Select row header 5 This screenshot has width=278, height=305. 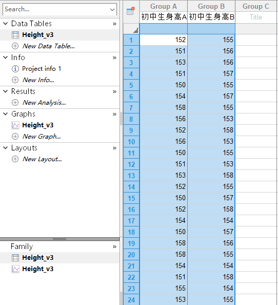tap(131, 85)
